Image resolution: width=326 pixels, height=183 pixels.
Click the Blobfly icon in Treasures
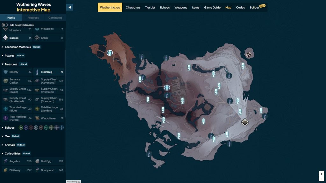pos(6,72)
